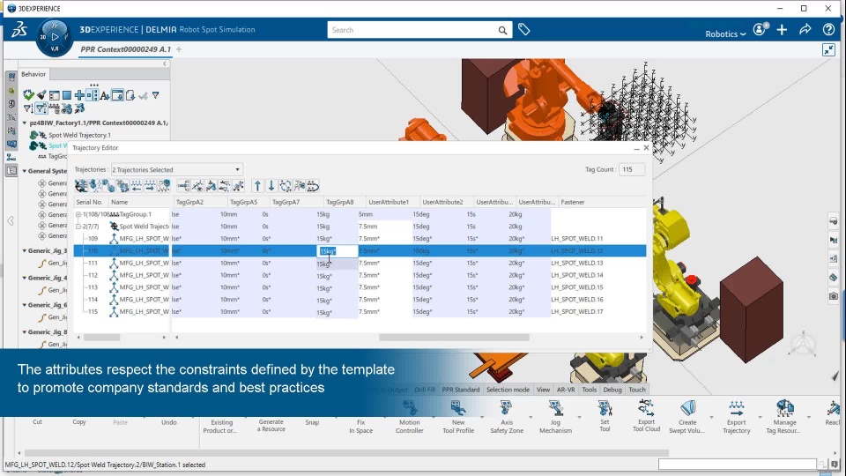Open the Robotics role dropdown
This screenshot has width=846, height=476.
pos(725,34)
